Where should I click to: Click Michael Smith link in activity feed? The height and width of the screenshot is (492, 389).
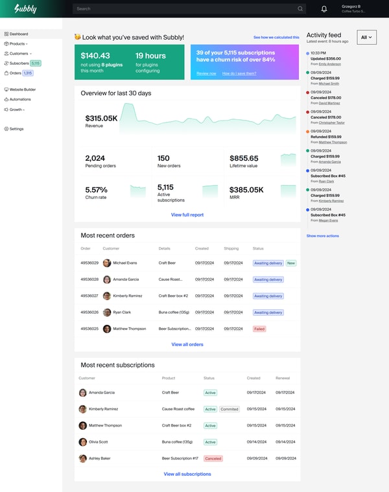pyautogui.click(x=329, y=84)
